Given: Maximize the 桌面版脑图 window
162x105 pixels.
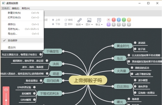Looking at the screenshot, I should coord(148,3).
